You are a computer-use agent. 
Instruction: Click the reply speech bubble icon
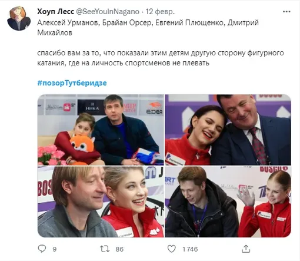42,249
